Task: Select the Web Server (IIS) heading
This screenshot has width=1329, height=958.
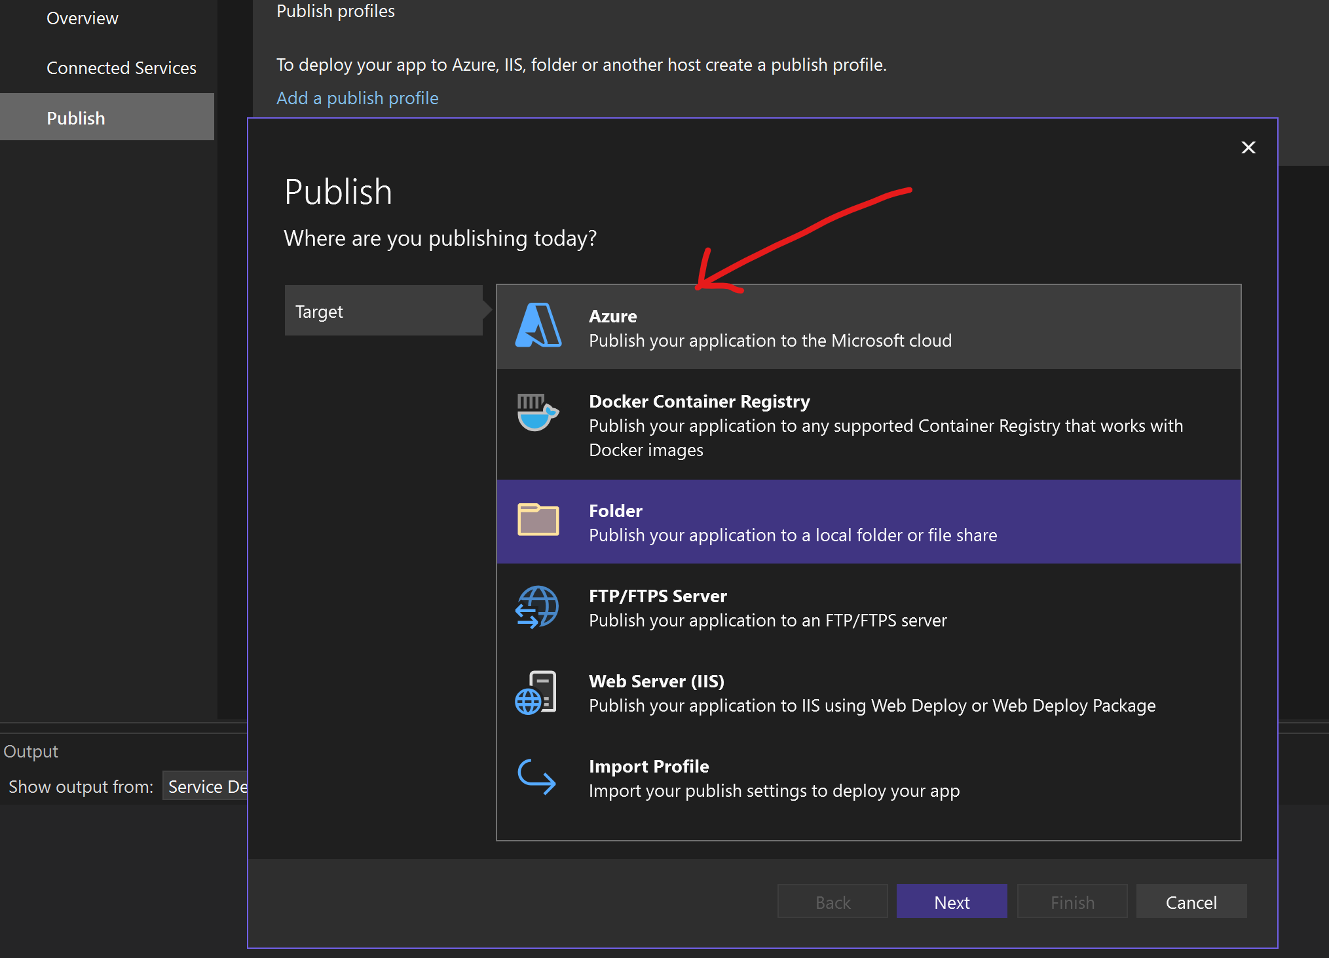Action: coord(656,681)
